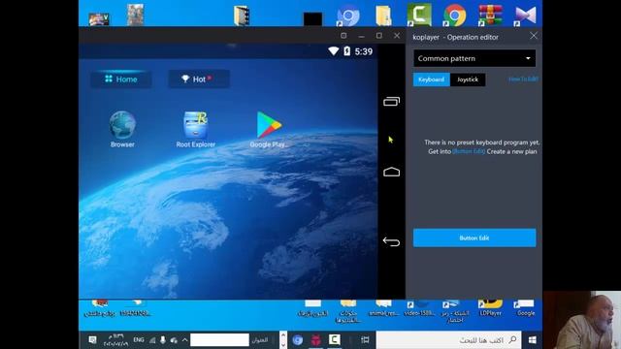Switch the ENG input language indicator
Image resolution: width=621 pixels, height=349 pixels.
(x=139, y=340)
